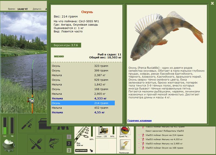This screenshot has height=155, width=216.
Task: Click lure icon beside Нельму 2,905 кг message
Action: tap(141, 144)
